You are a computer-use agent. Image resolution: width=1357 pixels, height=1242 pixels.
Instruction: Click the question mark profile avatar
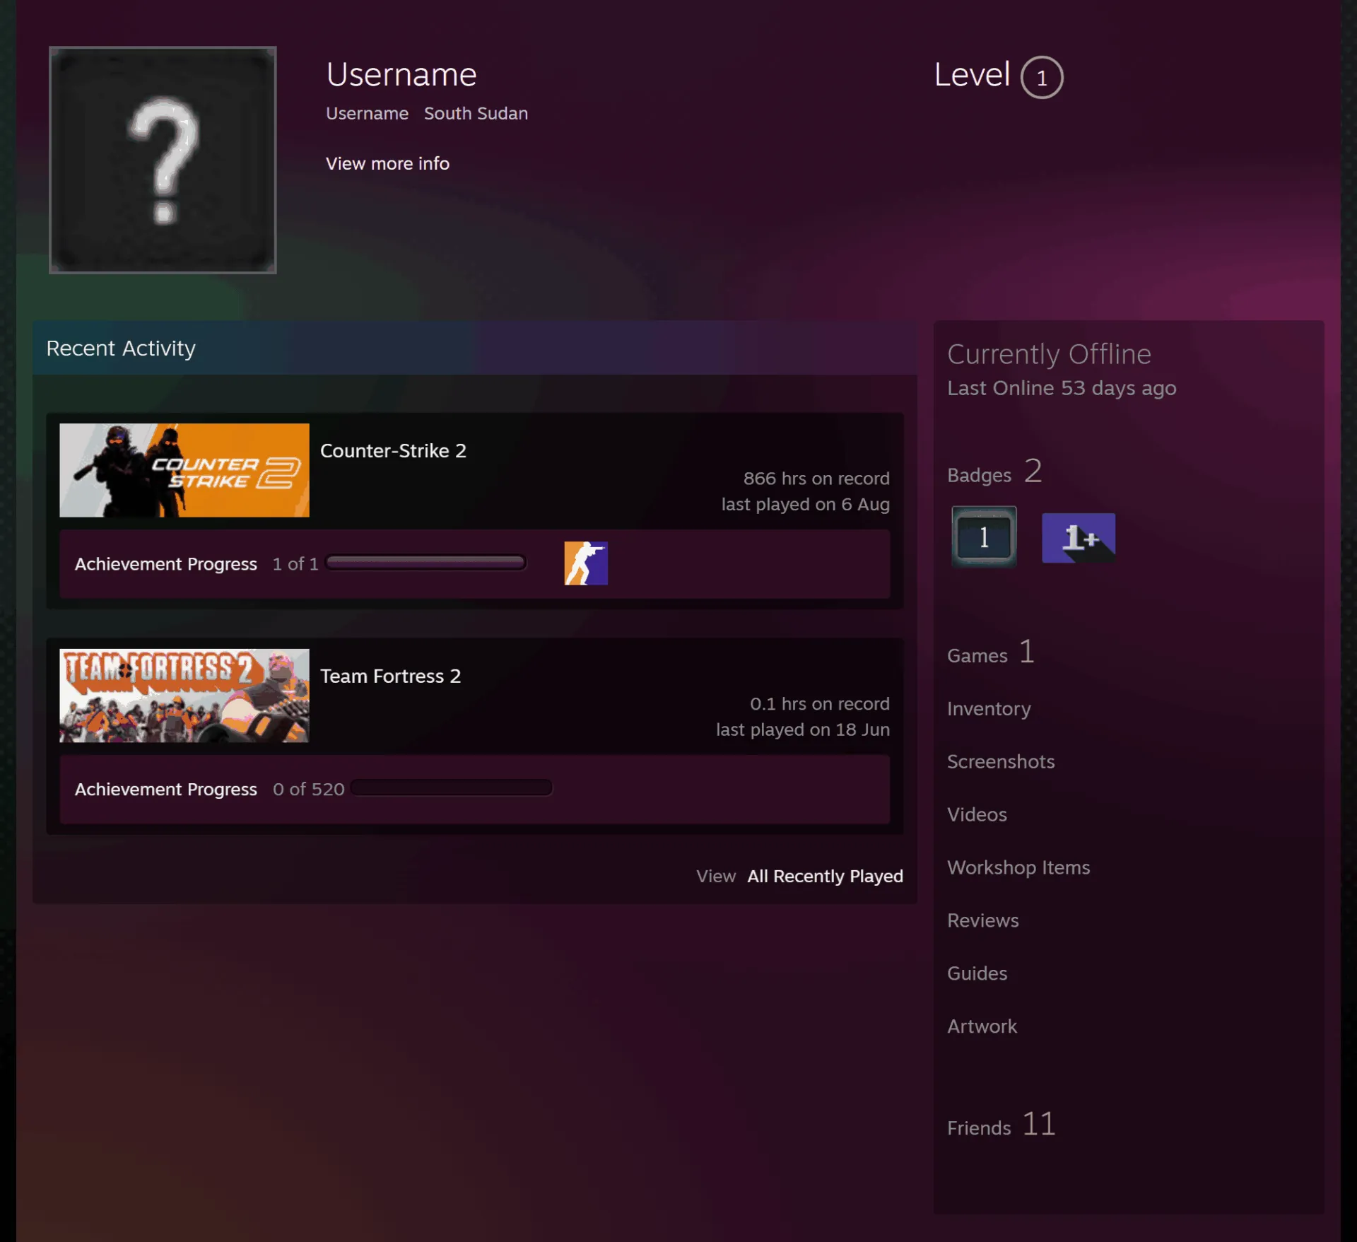click(163, 160)
